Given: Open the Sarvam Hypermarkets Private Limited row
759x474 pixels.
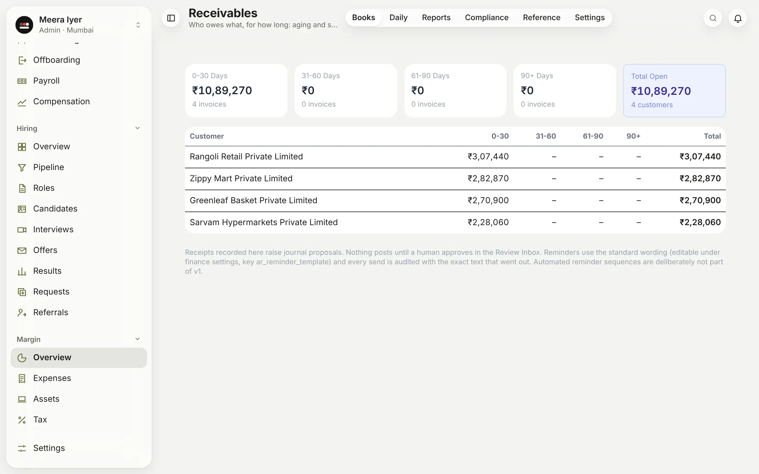Looking at the screenshot, I should pyautogui.click(x=455, y=222).
